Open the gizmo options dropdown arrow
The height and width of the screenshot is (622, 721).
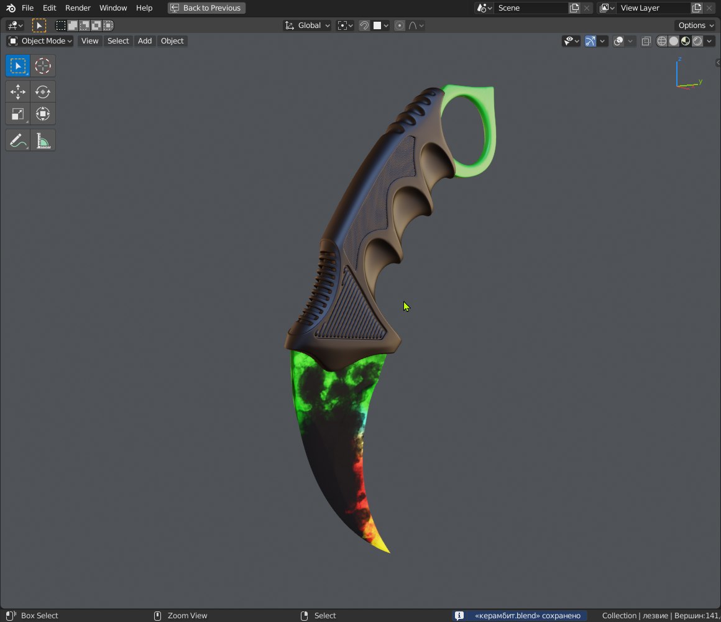pos(602,42)
